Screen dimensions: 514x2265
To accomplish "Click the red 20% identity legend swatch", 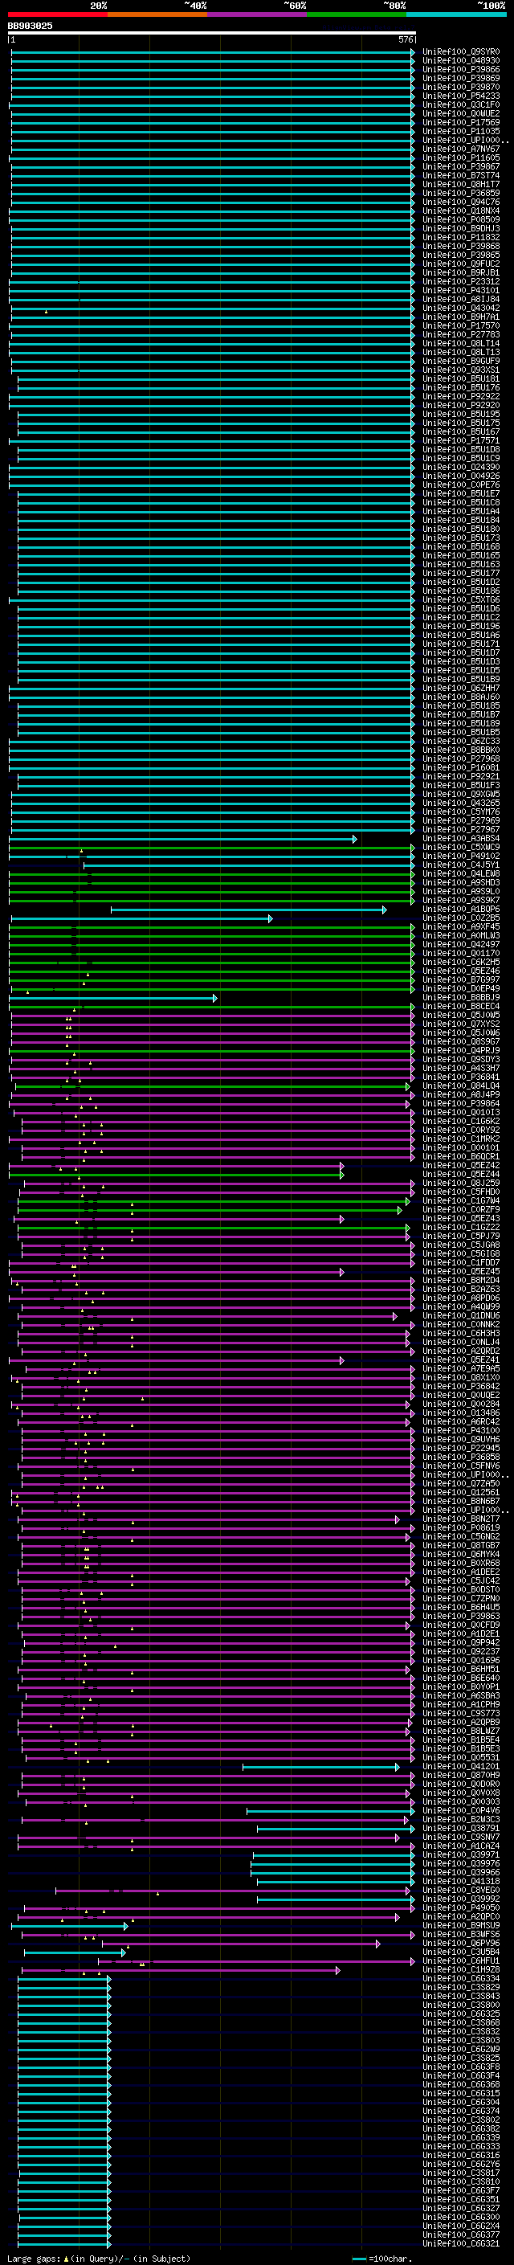I will pos(57,14).
